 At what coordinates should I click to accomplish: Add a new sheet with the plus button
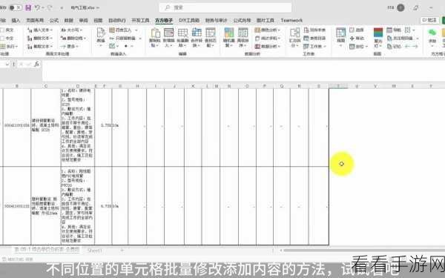tap(122, 251)
